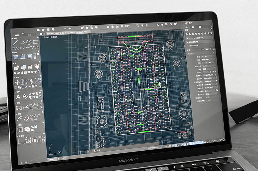Screen dimensions: 258x171
Task: Click the New file icon in toolbar
Action: (x=38, y=30)
